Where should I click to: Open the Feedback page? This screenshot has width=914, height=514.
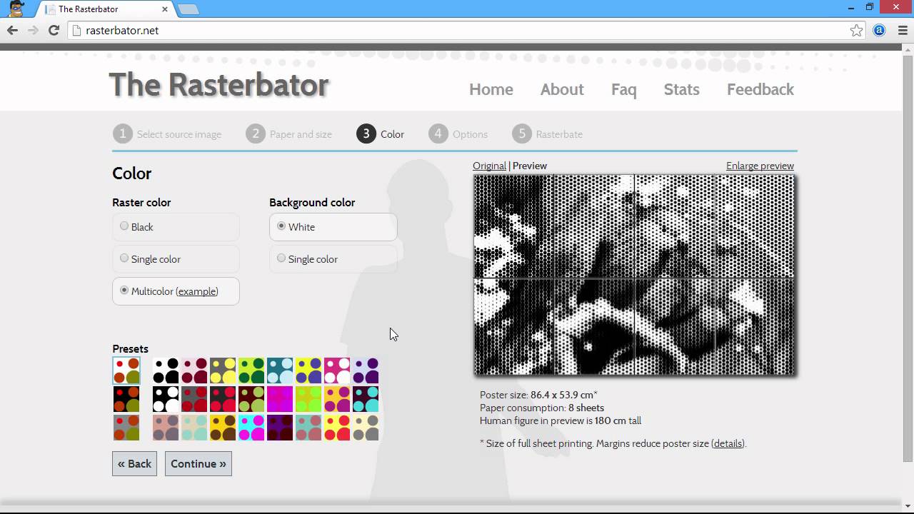(760, 89)
